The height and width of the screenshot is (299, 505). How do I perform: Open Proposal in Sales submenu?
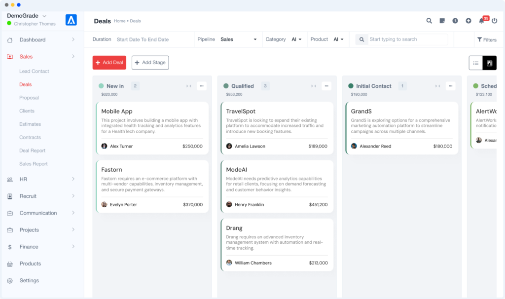coord(29,98)
